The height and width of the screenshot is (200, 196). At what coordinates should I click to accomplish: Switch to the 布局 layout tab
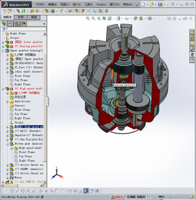pyautogui.click(x=20, y=17)
